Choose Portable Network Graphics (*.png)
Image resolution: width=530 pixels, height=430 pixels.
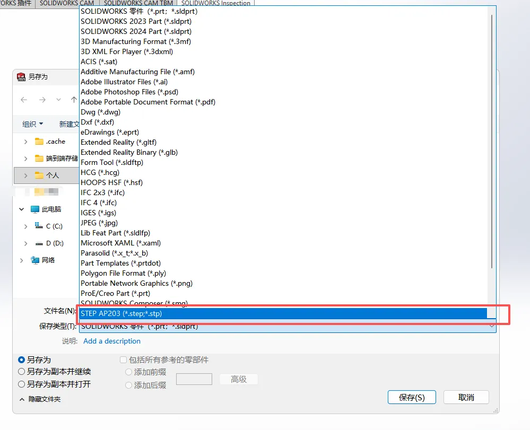pyautogui.click(x=284, y=284)
